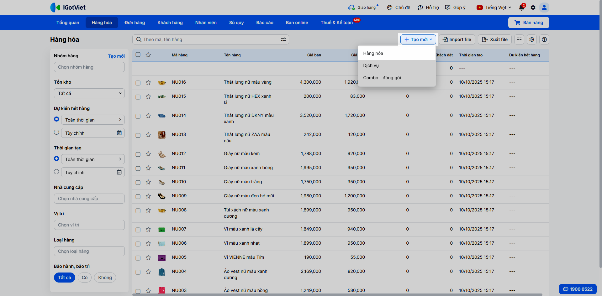Click the page vertical scrollbar

click(600, 134)
